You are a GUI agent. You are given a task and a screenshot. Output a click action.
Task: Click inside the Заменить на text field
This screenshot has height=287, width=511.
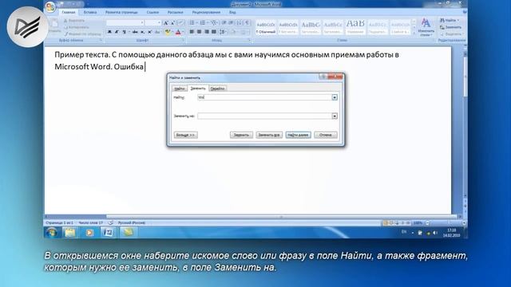click(x=264, y=116)
